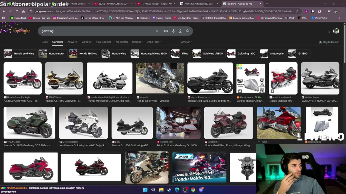Viewport: 346px width, 194px height.
Task: Open Steam from the taskbar
Action: coord(169,190)
